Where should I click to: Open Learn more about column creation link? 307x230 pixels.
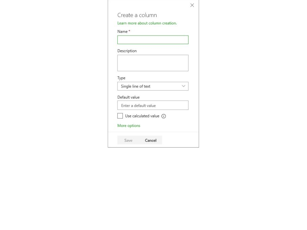147,23
